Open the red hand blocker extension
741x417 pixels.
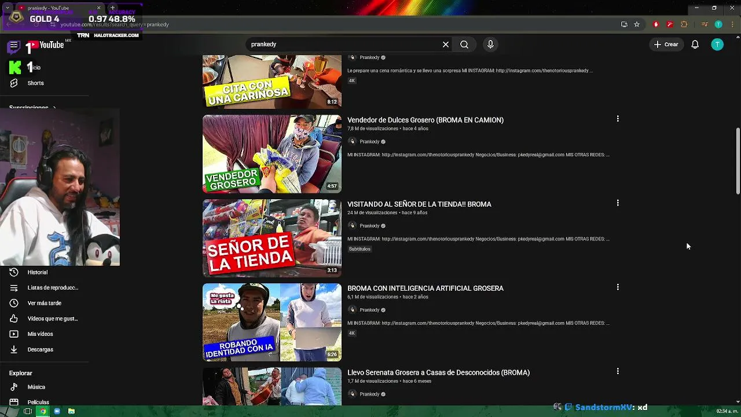pyautogui.click(x=656, y=24)
